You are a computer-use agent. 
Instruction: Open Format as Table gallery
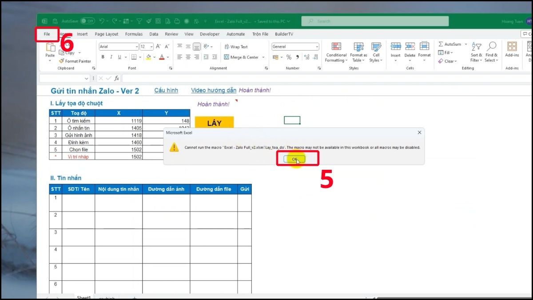(358, 52)
